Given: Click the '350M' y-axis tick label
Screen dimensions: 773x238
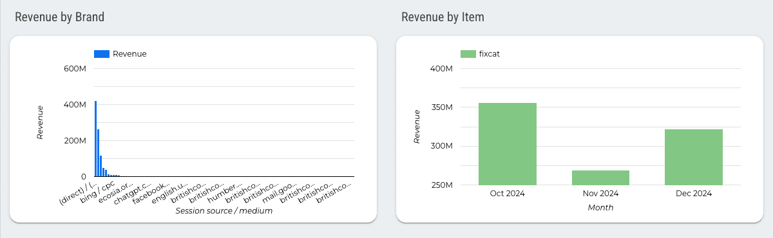Looking at the screenshot, I should 441,107.
